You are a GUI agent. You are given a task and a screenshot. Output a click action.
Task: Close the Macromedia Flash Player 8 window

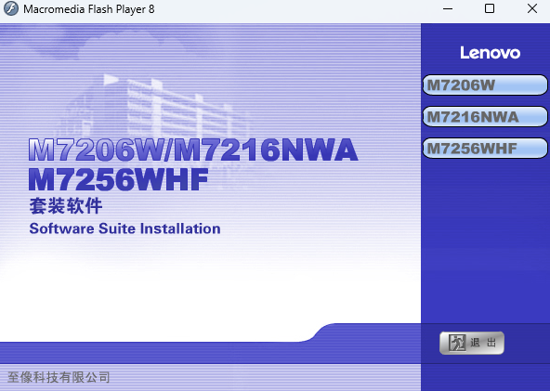532,8
